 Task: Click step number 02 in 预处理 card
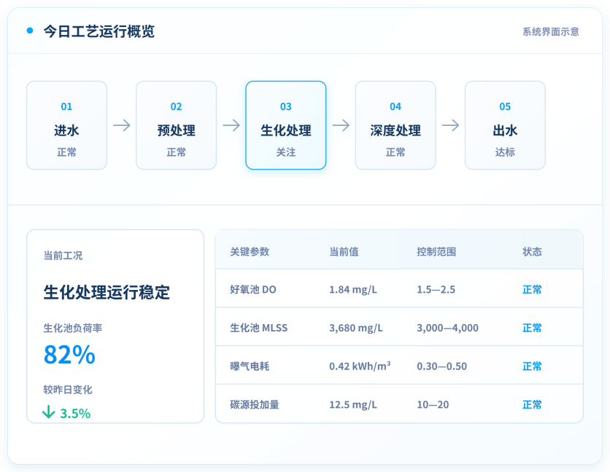pos(177,106)
